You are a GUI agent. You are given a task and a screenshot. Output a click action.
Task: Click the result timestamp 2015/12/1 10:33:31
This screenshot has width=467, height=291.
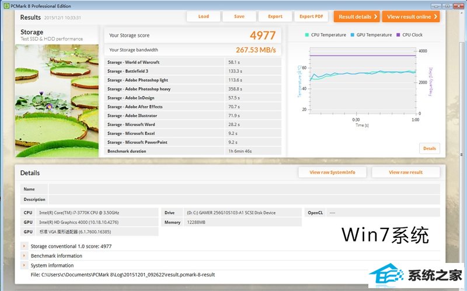62,18
